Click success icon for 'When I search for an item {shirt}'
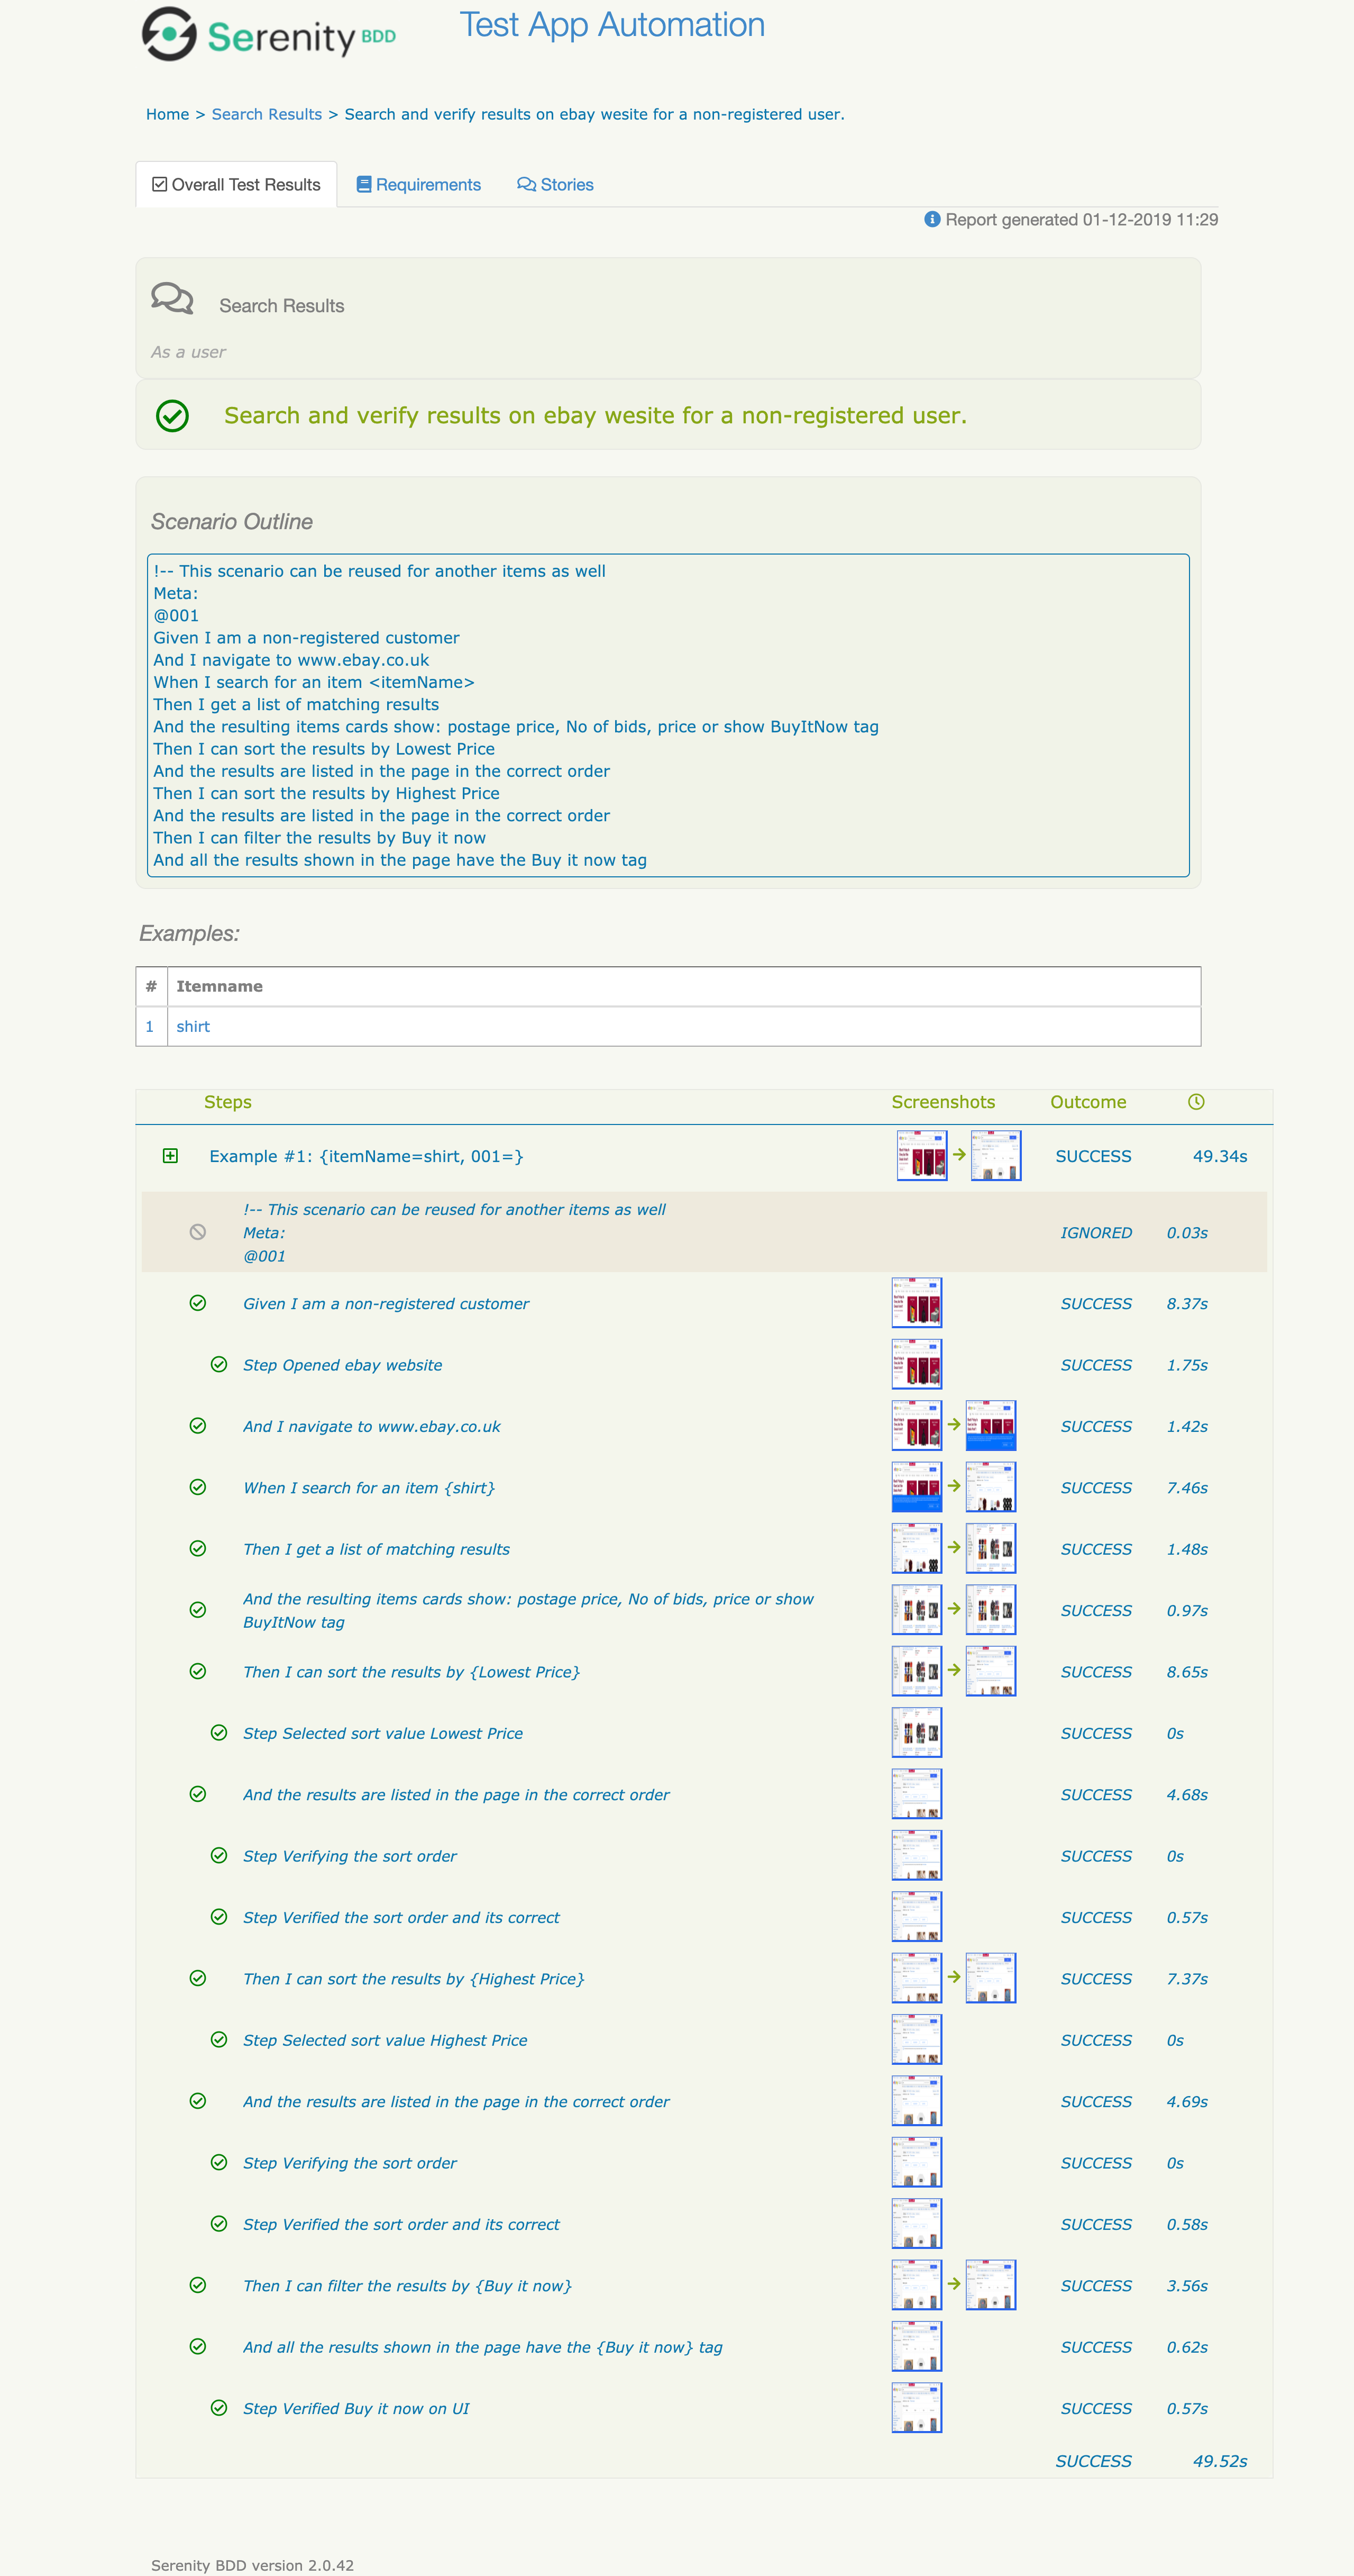The width and height of the screenshot is (1354, 2576). pyautogui.click(x=198, y=1487)
